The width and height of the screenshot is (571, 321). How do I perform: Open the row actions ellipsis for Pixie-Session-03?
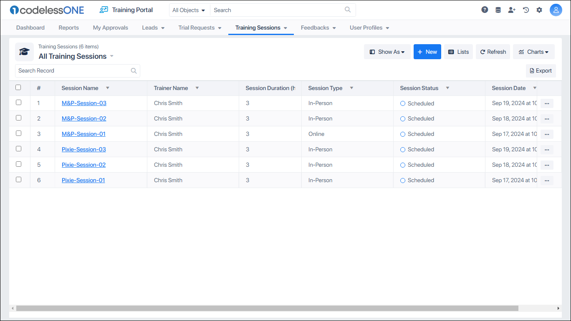(547, 149)
